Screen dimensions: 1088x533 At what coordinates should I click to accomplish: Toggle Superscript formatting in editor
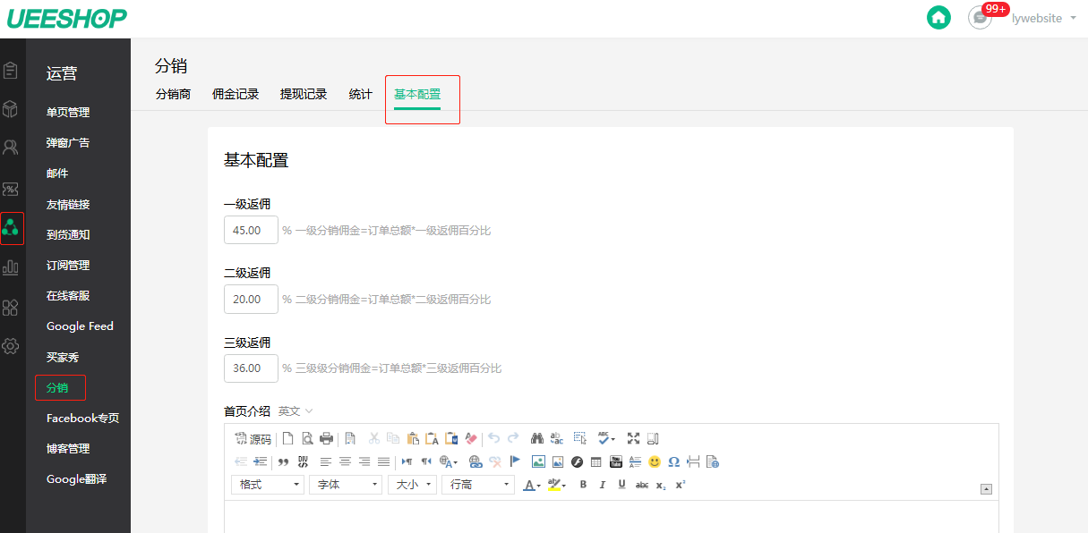681,485
